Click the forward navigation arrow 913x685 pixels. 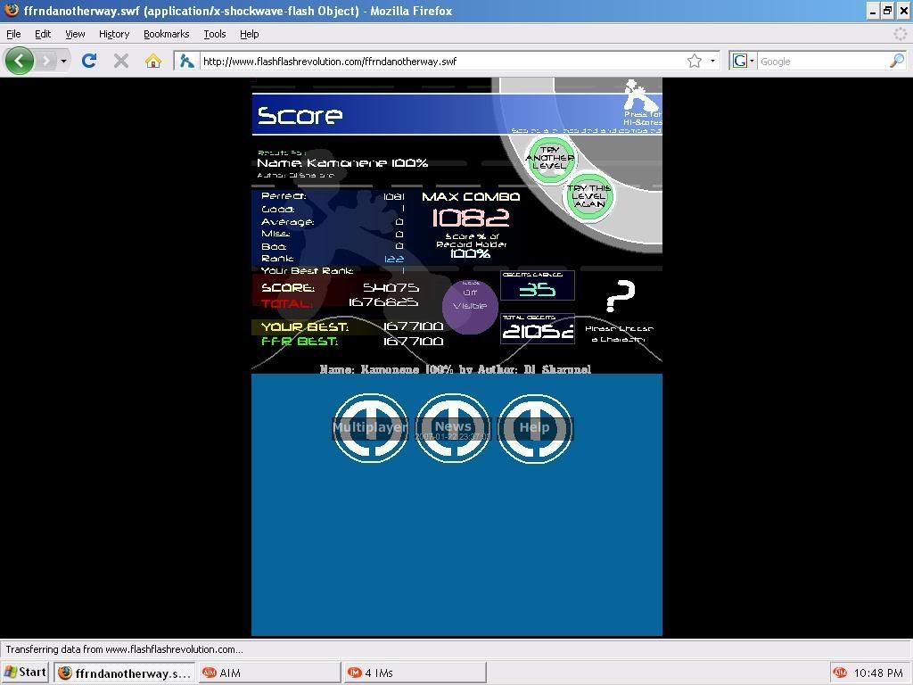tap(45, 61)
